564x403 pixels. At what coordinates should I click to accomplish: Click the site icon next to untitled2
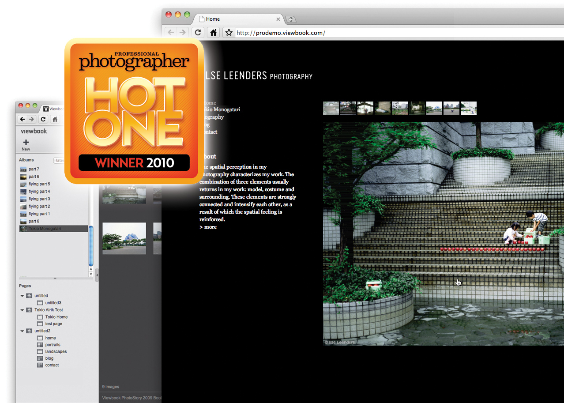coord(30,331)
